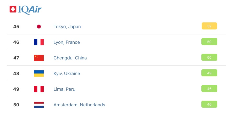Click the China flag icon
The image size is (226, 116).
pyautogui.click(x=39, y=58)
